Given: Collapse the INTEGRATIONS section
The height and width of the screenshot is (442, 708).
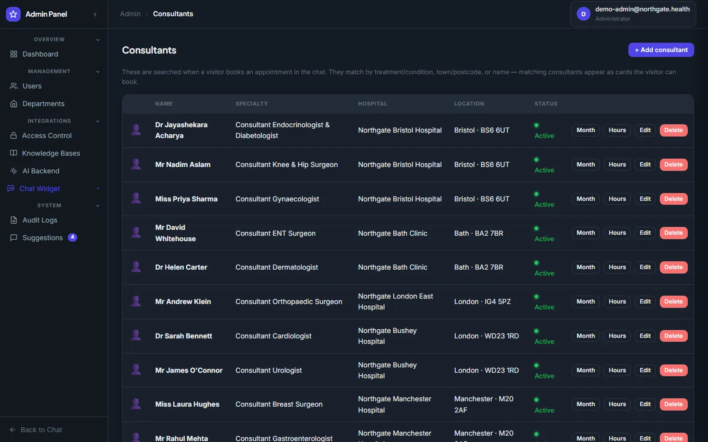Looking at the screenshot, I should tap(98, 121).
